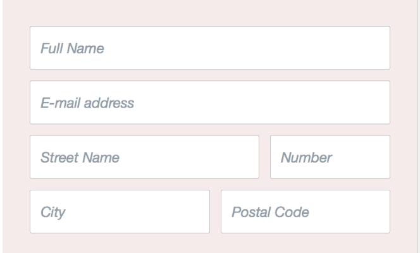The width and height of the screenshot is (420, 253).
Task: Click pink form background above Full Name
Action: pos(209,13)
